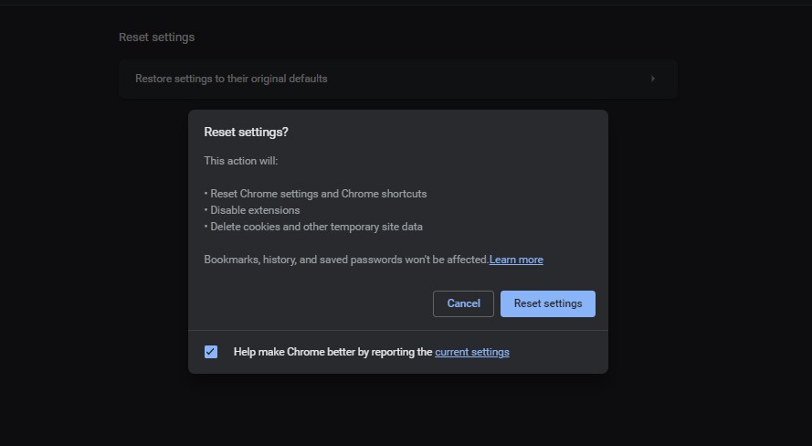The height and width of the screenshot is (446, 812).
Task: Click the Reset settings? dialog title
Action: tap(246, 132)
